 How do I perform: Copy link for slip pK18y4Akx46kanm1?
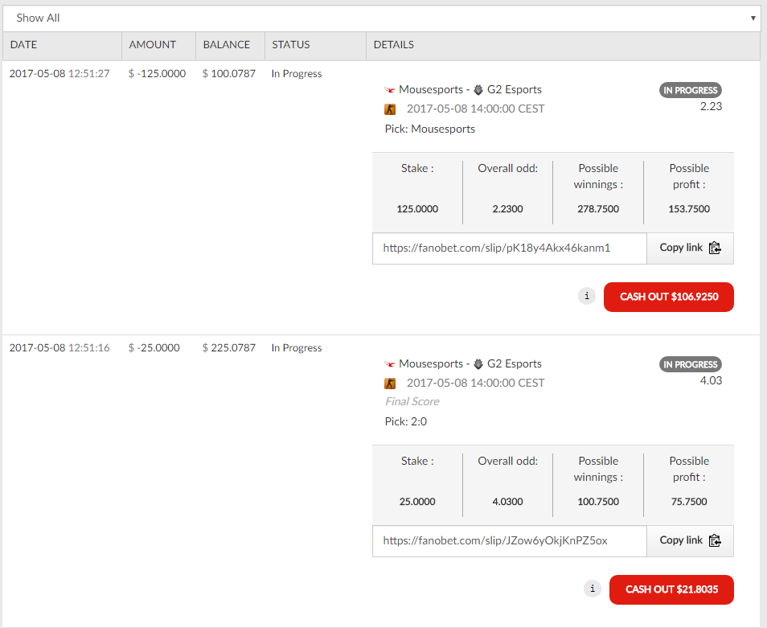690,248
